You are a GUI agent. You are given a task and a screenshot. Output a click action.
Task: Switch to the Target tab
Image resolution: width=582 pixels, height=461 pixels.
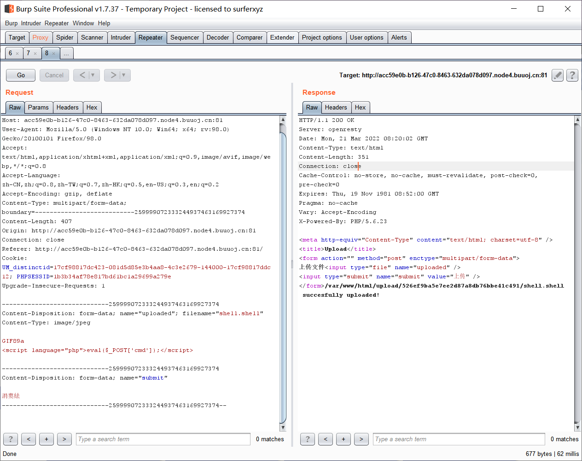point(17,38)
